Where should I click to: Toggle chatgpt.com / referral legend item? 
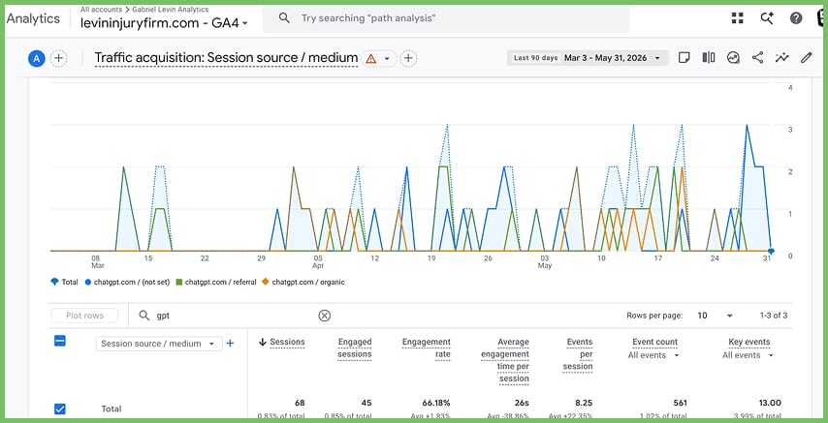point(216,283)
